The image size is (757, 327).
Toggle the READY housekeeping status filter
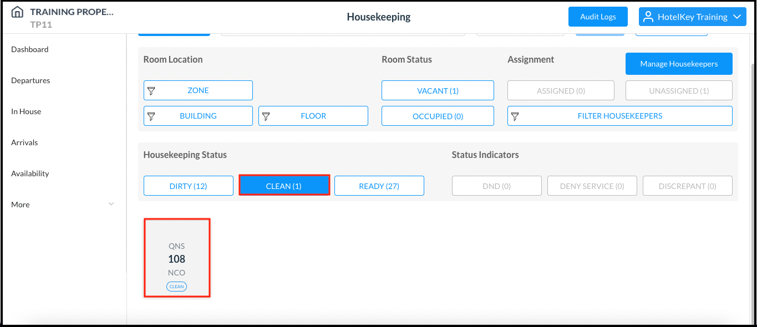[x=379, y=186]
